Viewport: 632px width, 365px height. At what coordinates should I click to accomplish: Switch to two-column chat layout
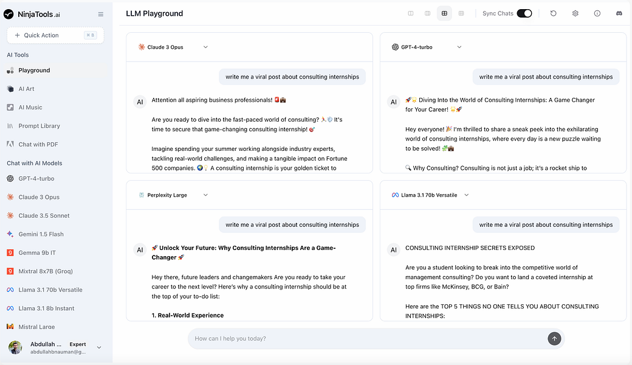[411, 13]
